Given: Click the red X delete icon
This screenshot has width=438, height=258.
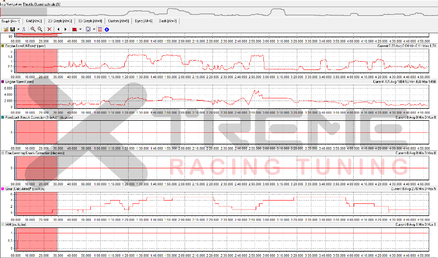Looking at the screenshot, I should [x=50, y=28].
